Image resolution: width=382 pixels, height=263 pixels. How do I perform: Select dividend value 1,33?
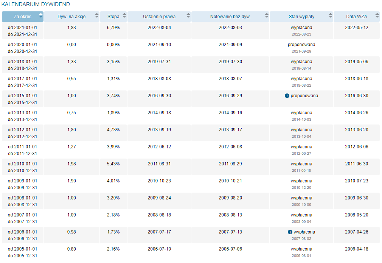[71, 62]
